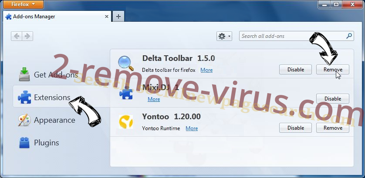Screen dimensions: 365x178
Task: Click the search magnifier icon
Action: pos(349,36)
